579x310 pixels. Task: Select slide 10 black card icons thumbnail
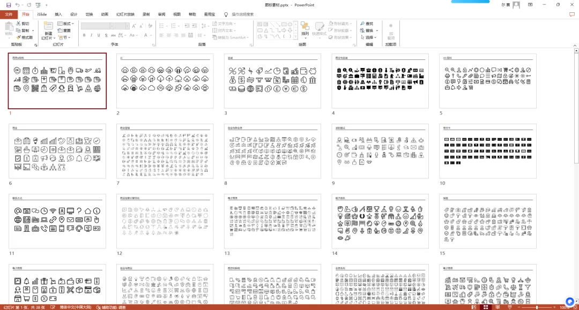coord(488,151)
